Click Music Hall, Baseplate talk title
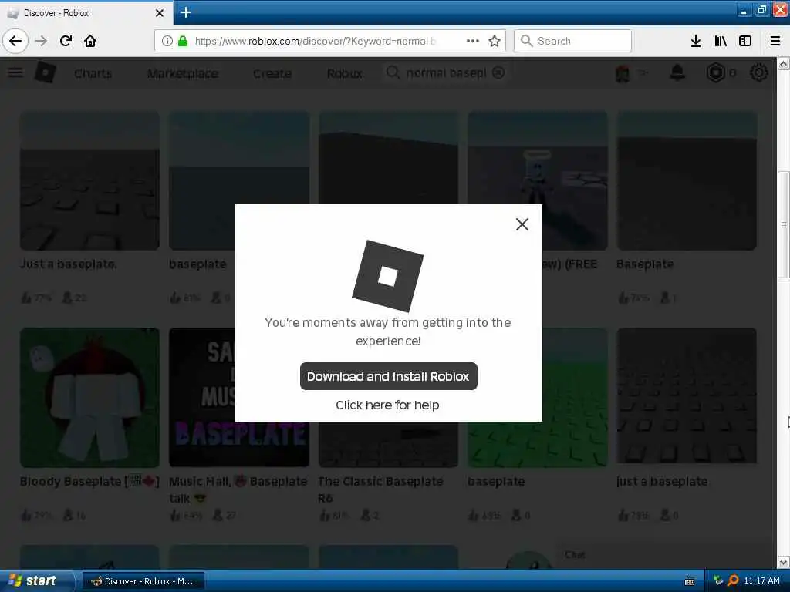The image size is (790, 592). 238,489
